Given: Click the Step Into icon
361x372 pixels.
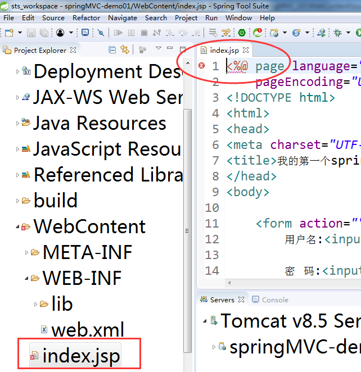Looking at the screenshot, I should pyautogui.click(x=170, y=33).
